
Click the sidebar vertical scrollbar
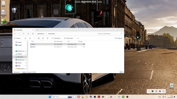pos(28,50)
